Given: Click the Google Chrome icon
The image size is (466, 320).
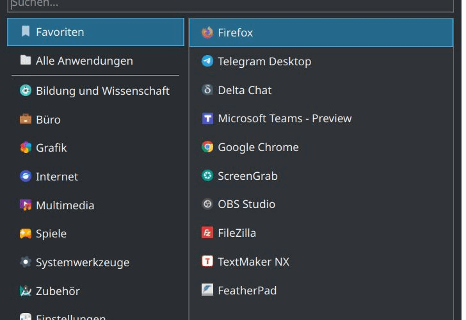Looking at the screenshot, I should click(x=207, y=147).
